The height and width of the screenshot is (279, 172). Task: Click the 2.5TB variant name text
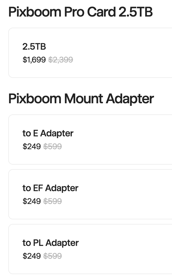[x=34, y=46]
